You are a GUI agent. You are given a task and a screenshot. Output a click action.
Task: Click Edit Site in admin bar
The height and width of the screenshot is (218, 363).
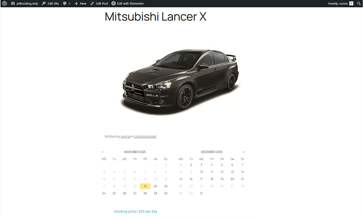click(50, 3)
